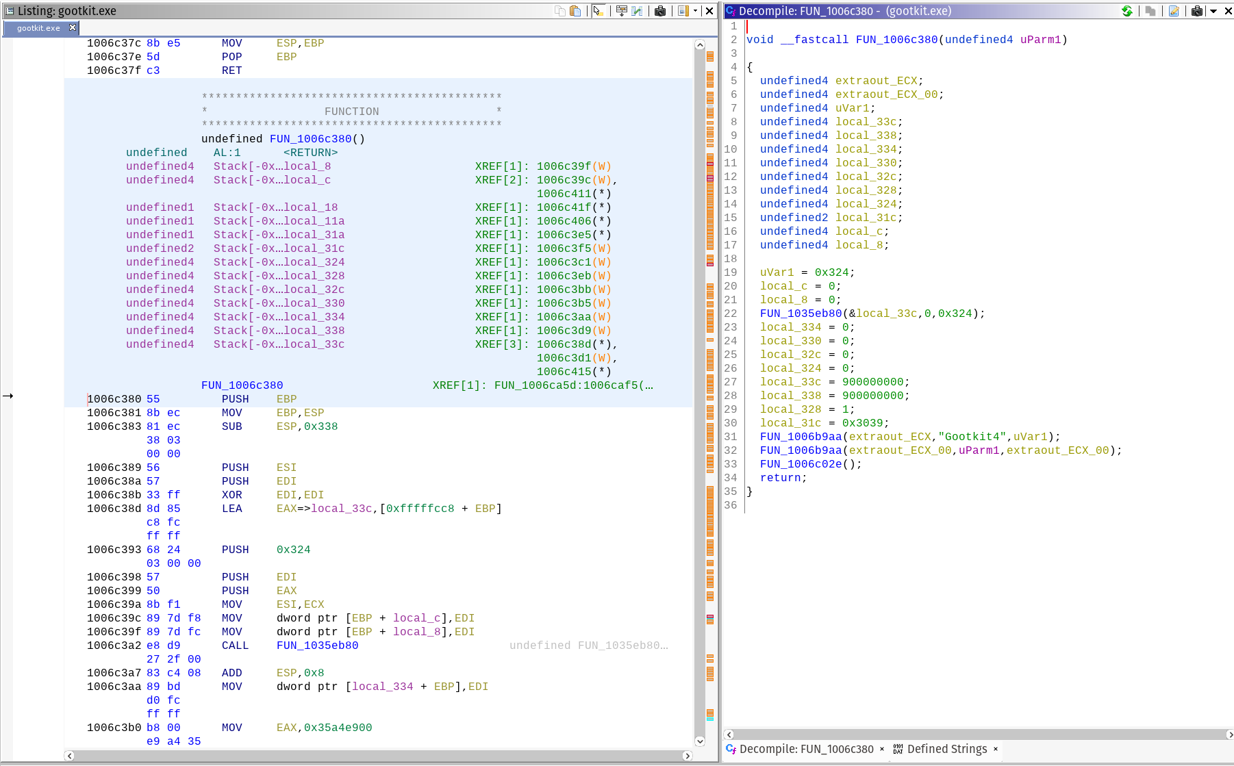Screen dimensions: 1234x766
Task: Close the Defined Strings tab
Action: point(996,749)
